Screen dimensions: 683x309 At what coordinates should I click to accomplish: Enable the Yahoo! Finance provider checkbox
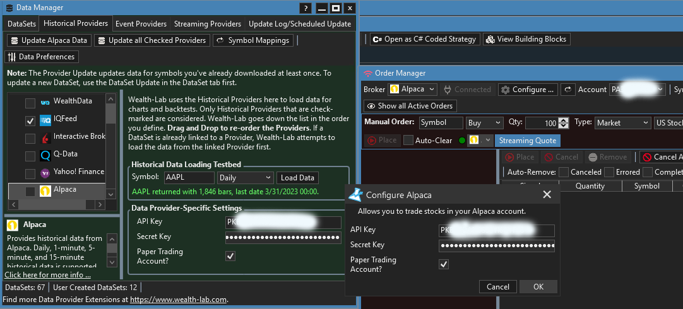coord(30,173)
